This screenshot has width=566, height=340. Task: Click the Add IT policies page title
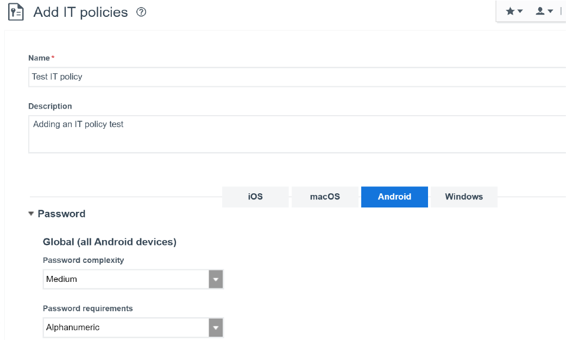80,12
